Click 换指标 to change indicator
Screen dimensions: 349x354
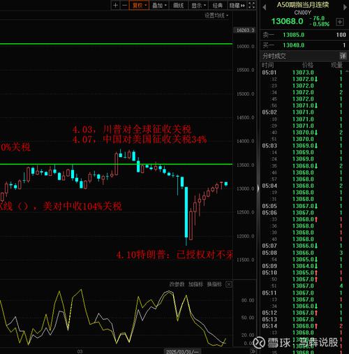[214, 284]
